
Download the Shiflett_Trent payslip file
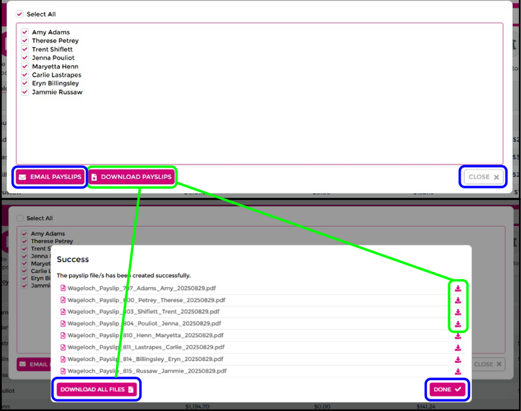458,312
